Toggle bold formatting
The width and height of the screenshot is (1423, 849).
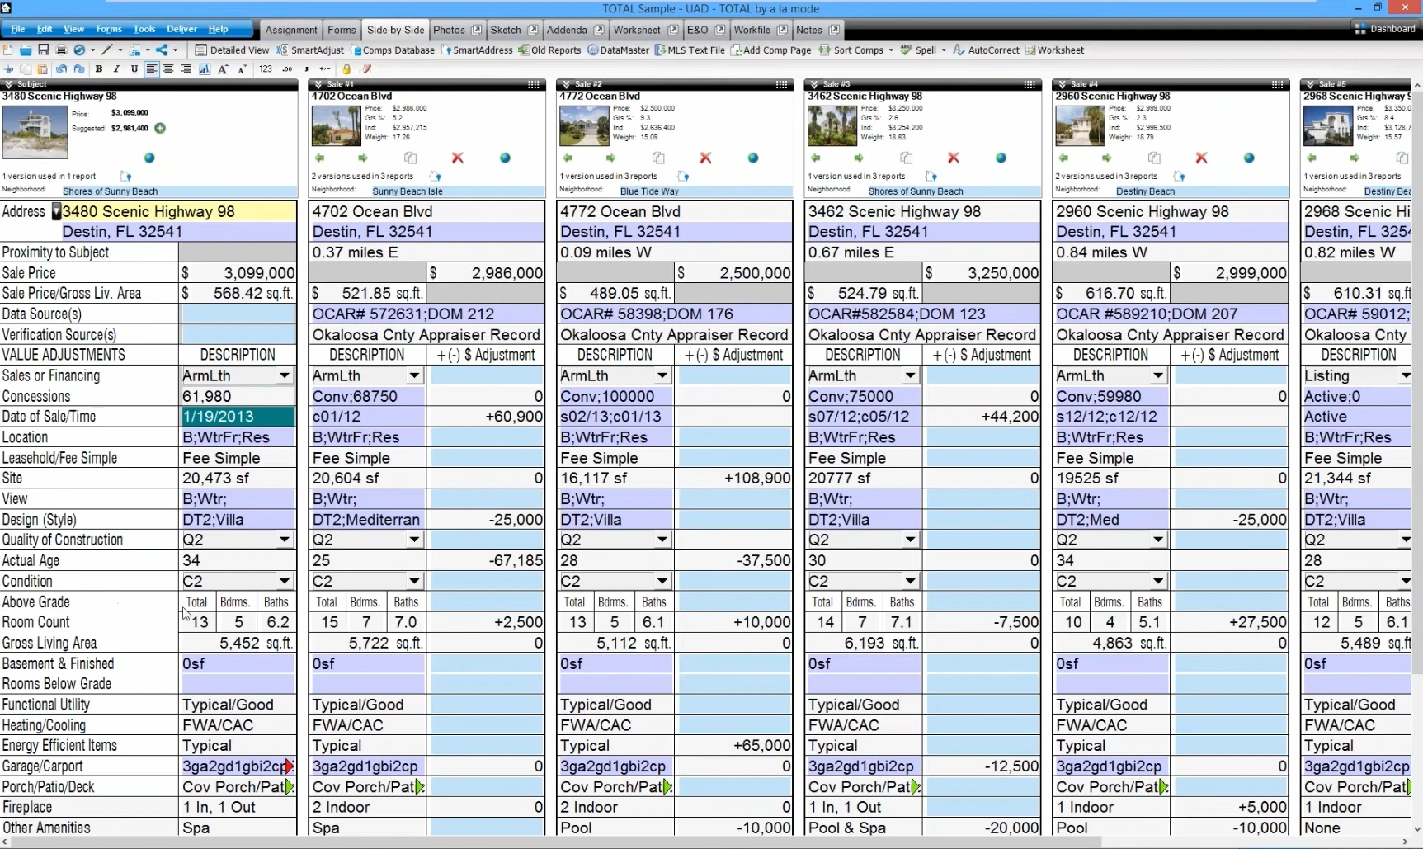pyautogui.click(x=99, y=69)
